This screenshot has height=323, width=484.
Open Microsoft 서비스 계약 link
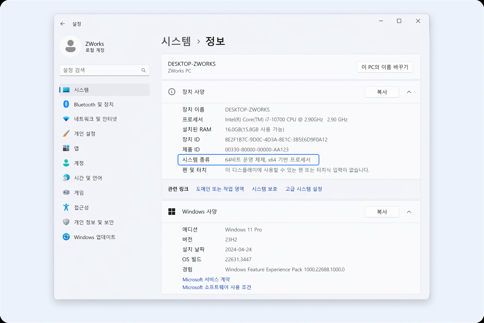coord(206,279)
